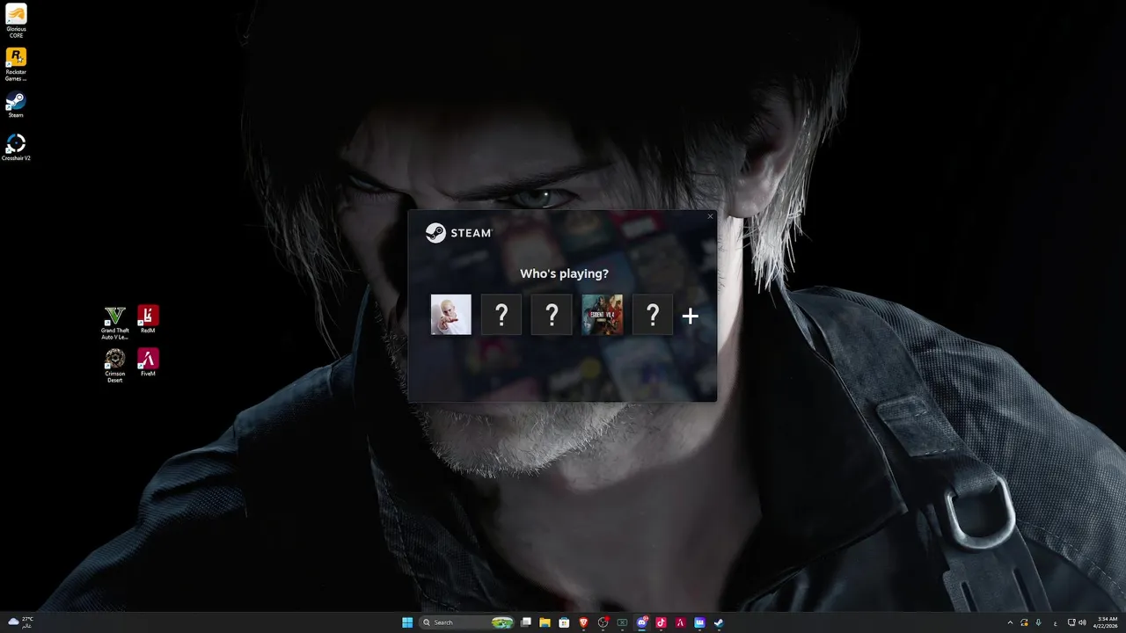1126x633 pixels.
Task: Select Crimson Desert desktop shortcut
Action: (x=114, y=365)
